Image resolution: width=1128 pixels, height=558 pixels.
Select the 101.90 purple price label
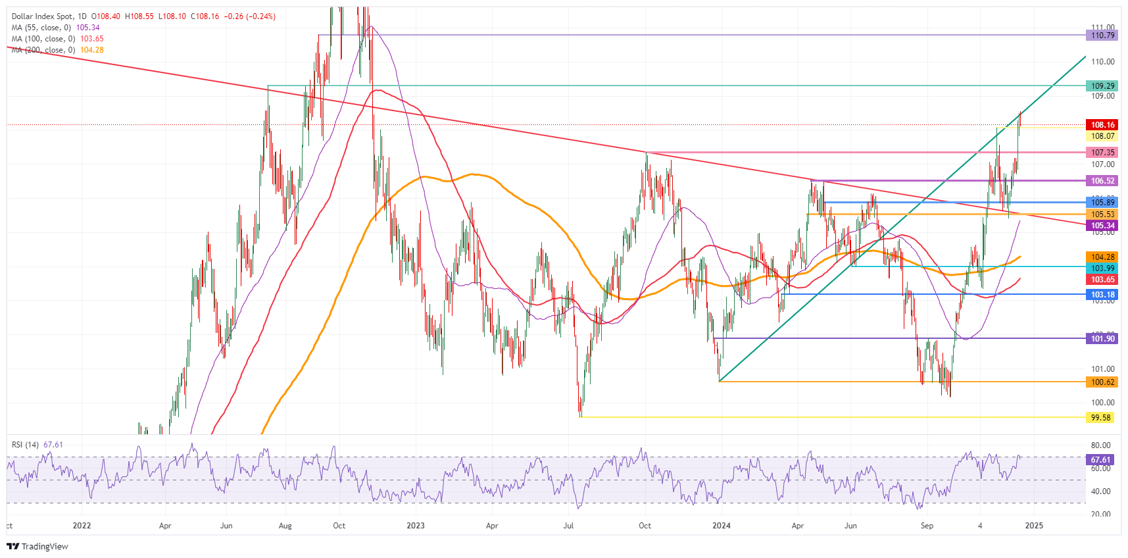[1102, 339]
